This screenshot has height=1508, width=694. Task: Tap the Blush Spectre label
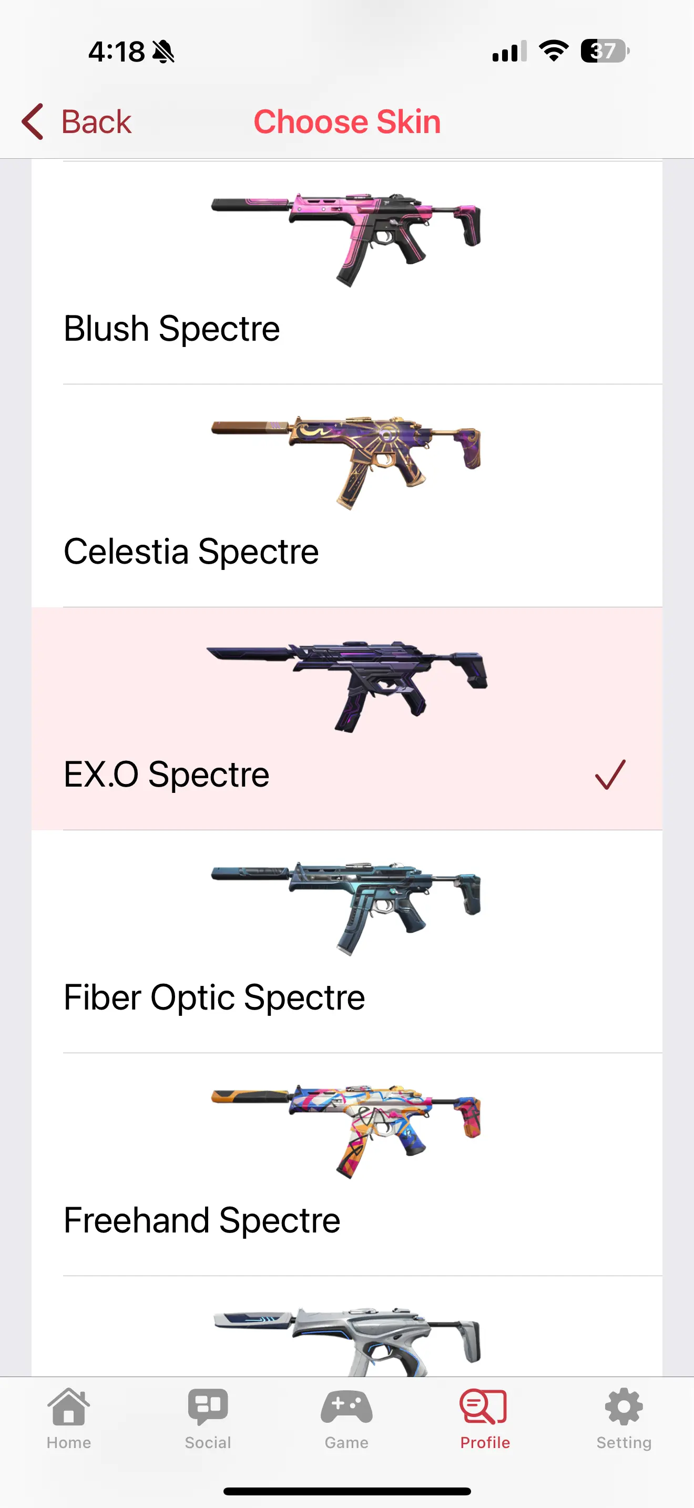click(171, 329)
